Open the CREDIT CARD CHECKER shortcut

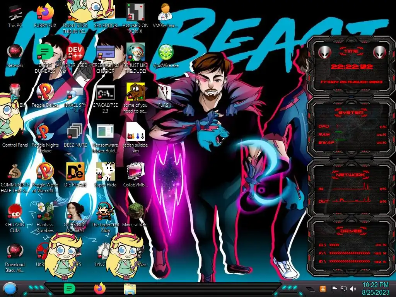105,52
